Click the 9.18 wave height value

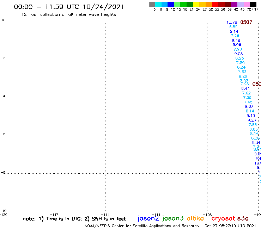point(236,40)
